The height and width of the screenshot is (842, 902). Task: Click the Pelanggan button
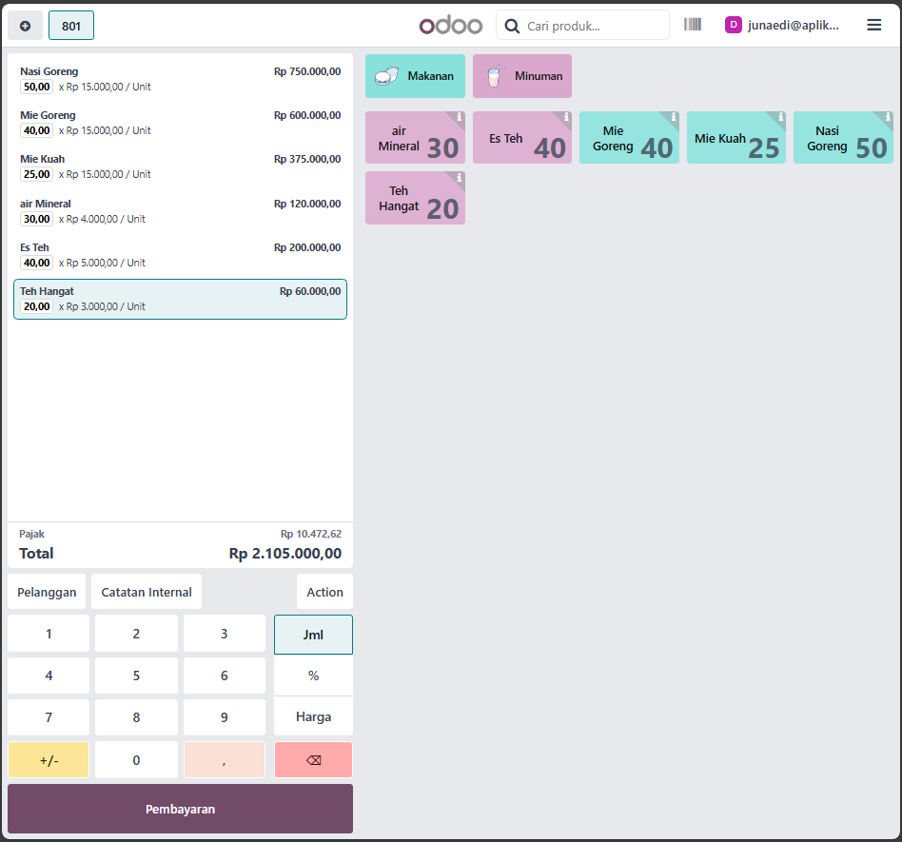click(x=47, y=592)
